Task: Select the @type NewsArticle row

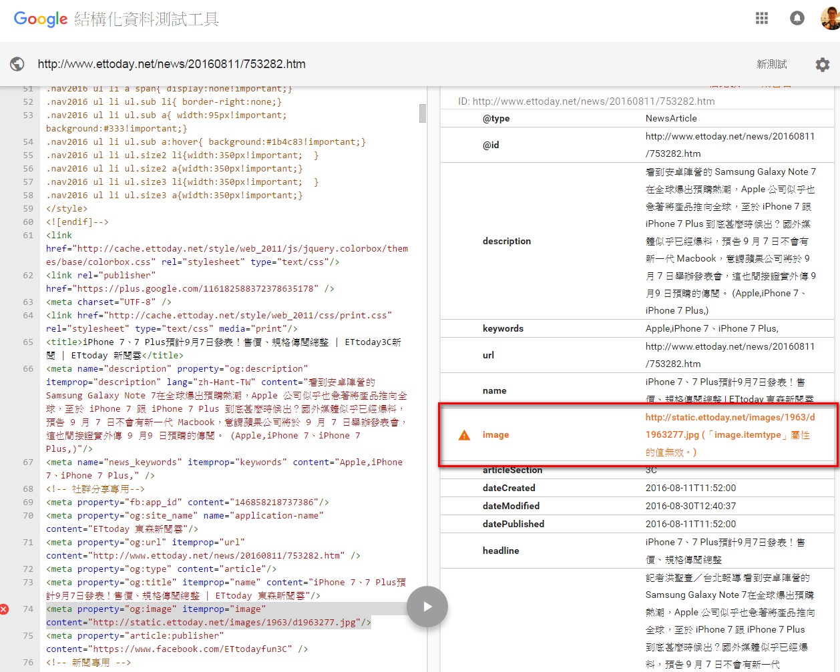Action: coord(637,118)
